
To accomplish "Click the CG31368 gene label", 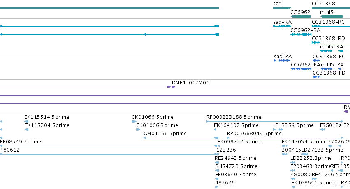I will (x=323, y=4).
